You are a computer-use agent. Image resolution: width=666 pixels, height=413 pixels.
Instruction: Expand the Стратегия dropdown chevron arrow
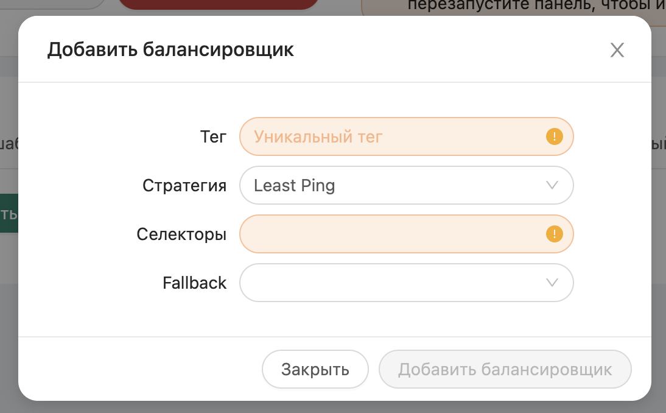pos(552,185)
